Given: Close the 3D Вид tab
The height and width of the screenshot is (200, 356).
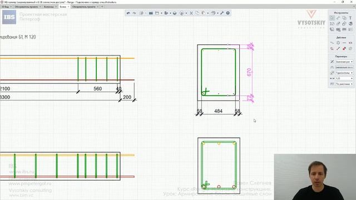Looking at the screenshot, I should click(11, 7).
